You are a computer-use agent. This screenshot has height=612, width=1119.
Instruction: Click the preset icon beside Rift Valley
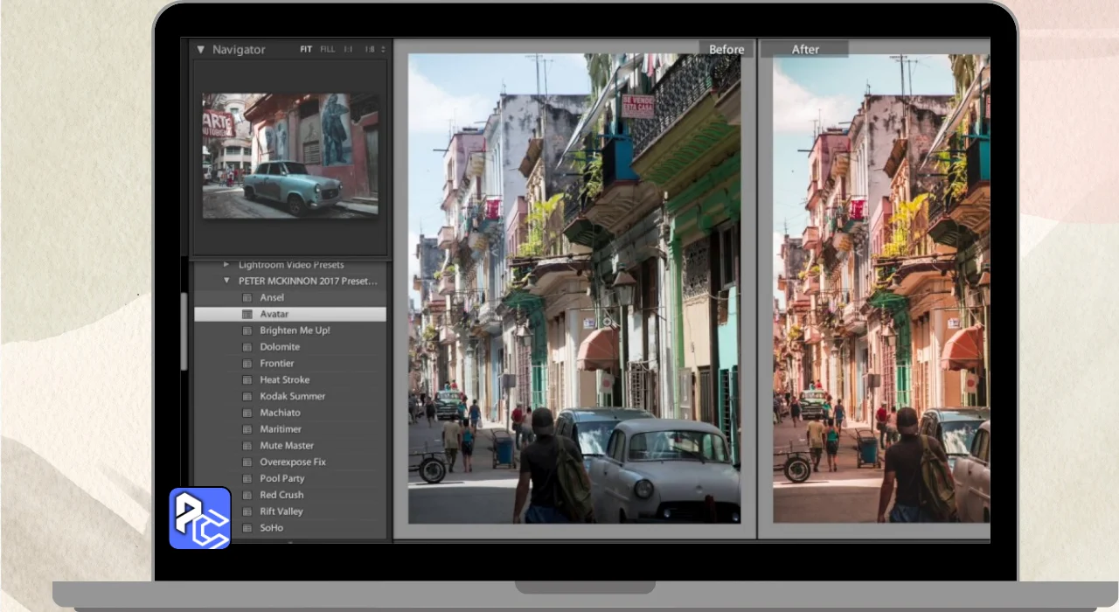click(247, 511)
